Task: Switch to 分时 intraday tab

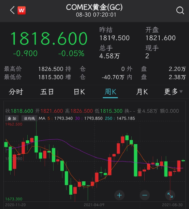Action: [x=16, y=92]
